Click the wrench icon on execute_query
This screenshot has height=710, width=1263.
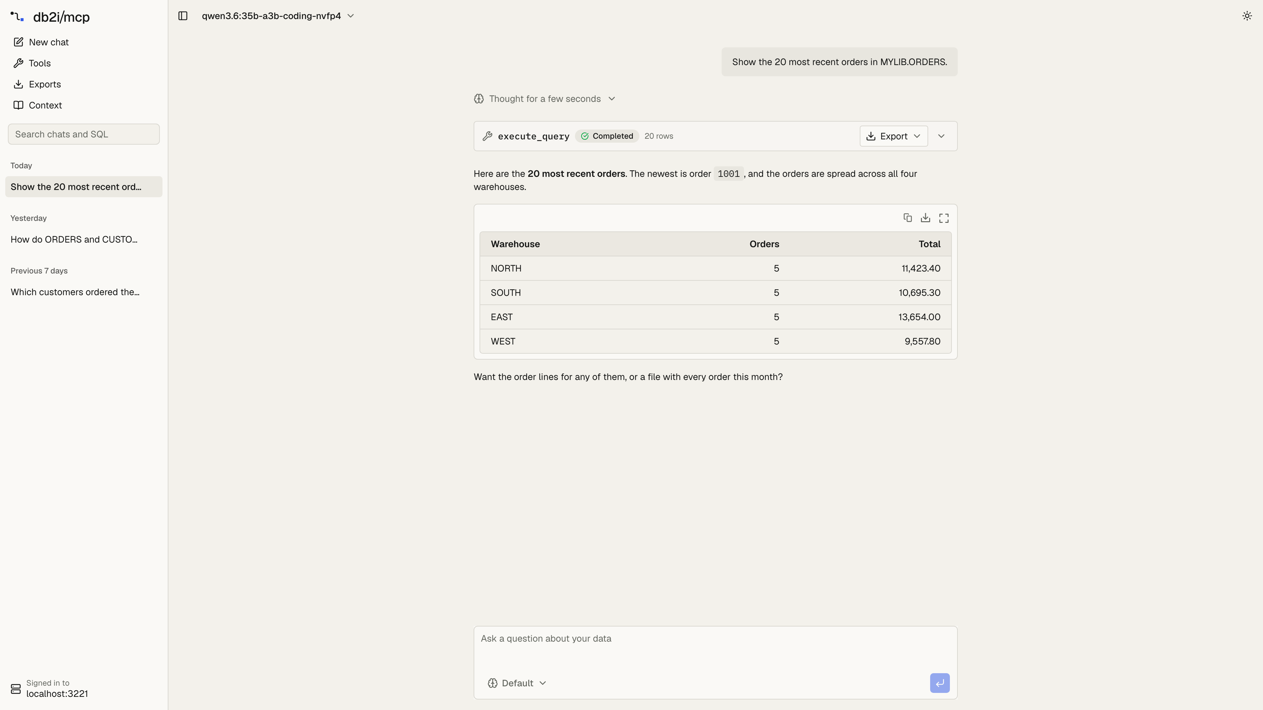487,136
